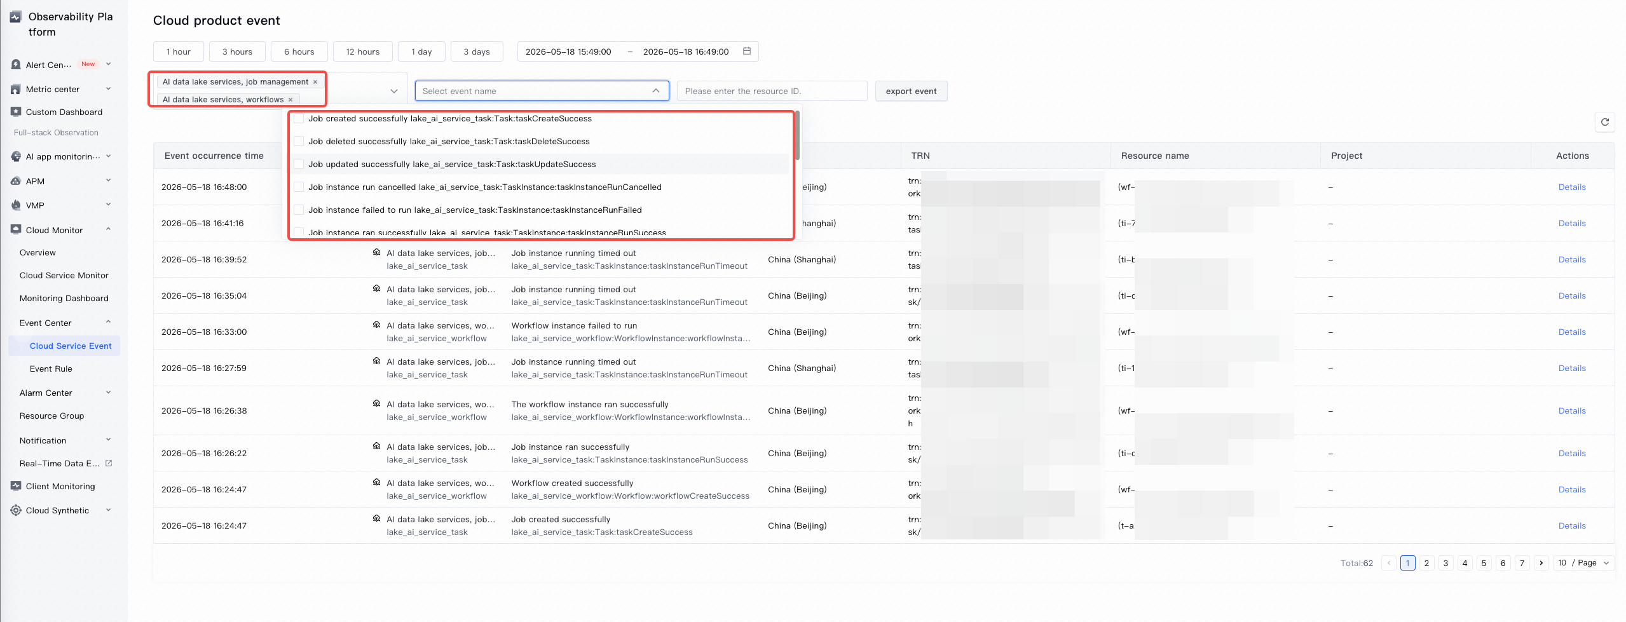Click the resource ID input field
The image size is (1626, 622).
click(772, 91)
